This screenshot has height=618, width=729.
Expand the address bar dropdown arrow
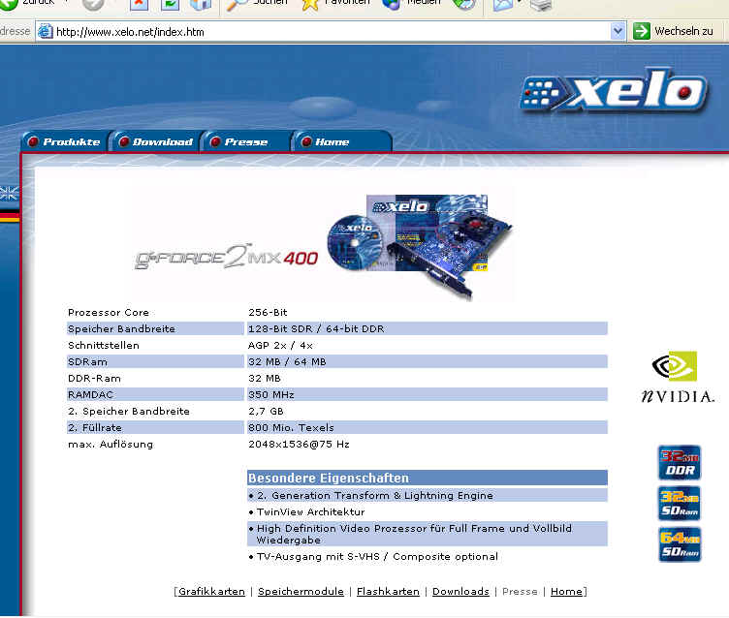618,31
